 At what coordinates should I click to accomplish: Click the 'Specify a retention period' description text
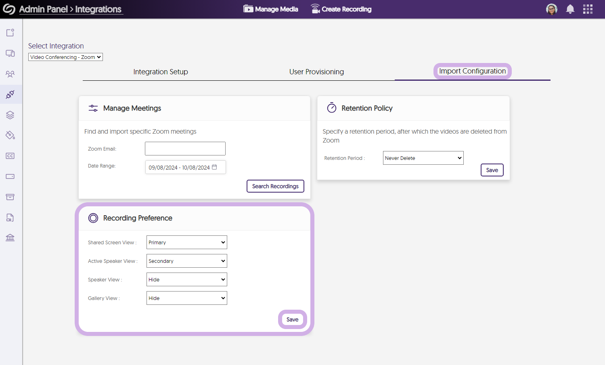[414, 136]
